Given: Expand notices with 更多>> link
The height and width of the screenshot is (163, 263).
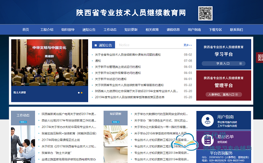Looking at the screenshot, I should point(188,45).
